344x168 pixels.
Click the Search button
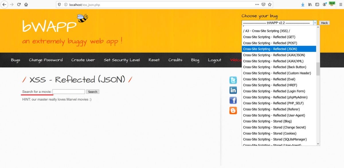[x=93, y=92]
